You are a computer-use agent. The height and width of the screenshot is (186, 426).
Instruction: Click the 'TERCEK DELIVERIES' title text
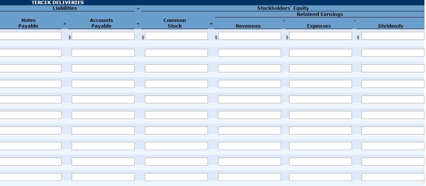coord(57,2)
